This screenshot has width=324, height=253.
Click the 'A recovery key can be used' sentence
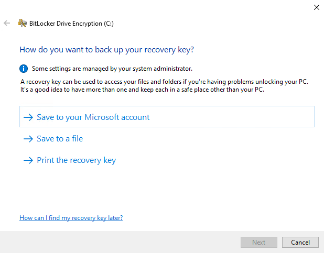[x=164, y=82]
